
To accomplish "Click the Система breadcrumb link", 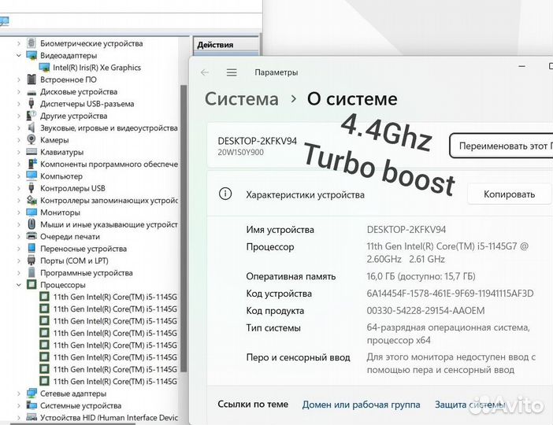I will coord(242,98).
